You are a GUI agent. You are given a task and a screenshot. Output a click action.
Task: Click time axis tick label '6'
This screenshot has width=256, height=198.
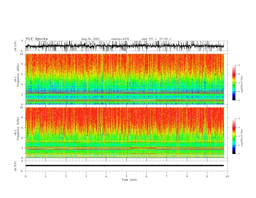point(146,176)
